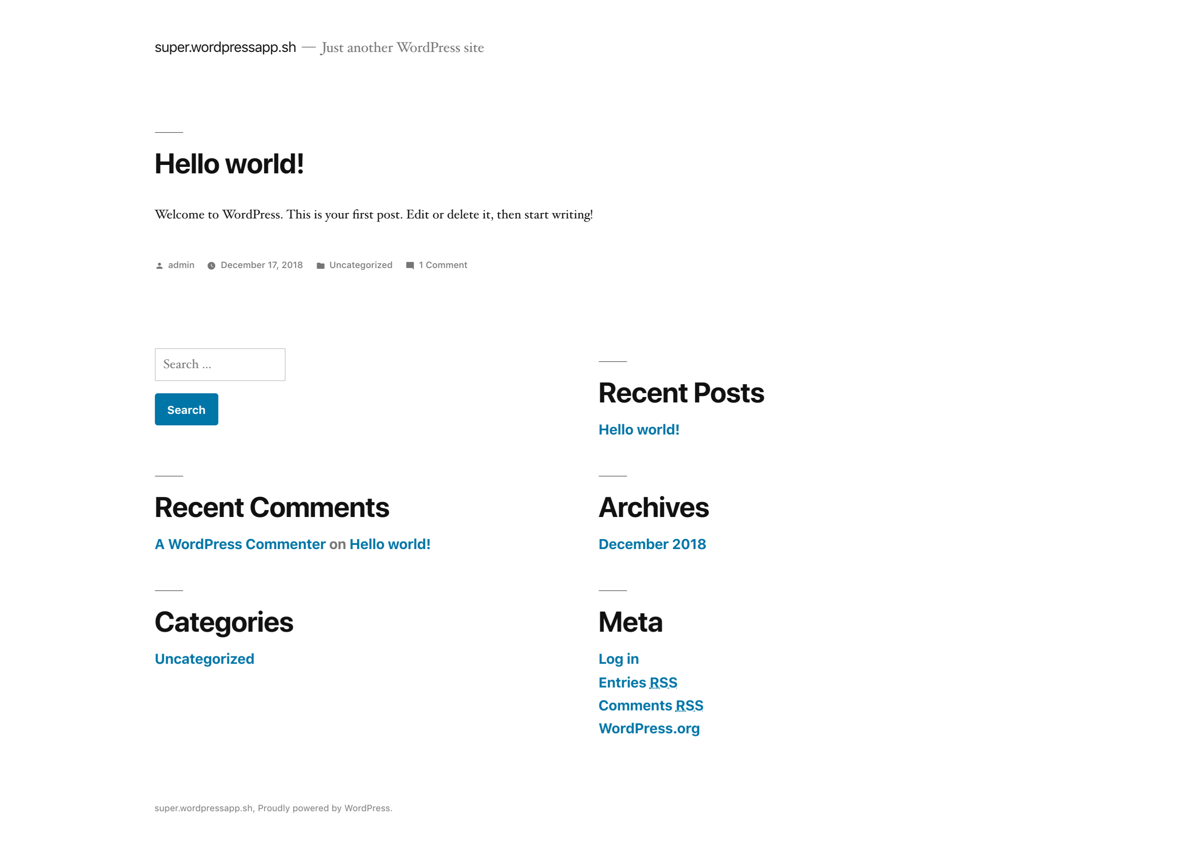Click the Uncategorized post category tag
This screenshot has height=853, width=1196.
click(x=360, y=265)
